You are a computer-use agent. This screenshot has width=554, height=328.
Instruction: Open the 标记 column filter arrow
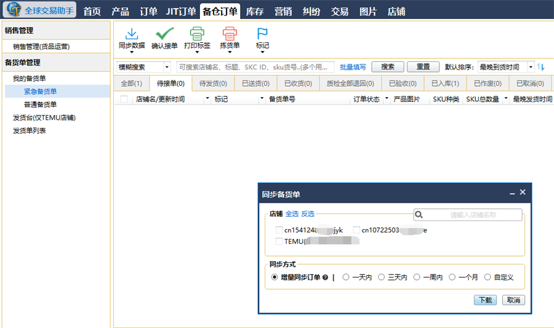(262, 98)
